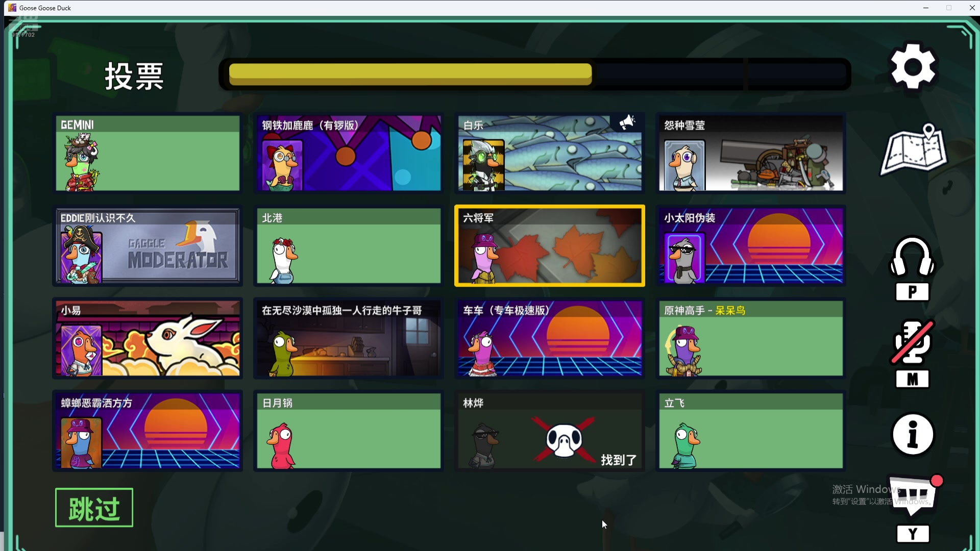Vote for player 原神高手 - 呆呆鸟
This screenshot has width=980, height=551.
pos(751,338)
